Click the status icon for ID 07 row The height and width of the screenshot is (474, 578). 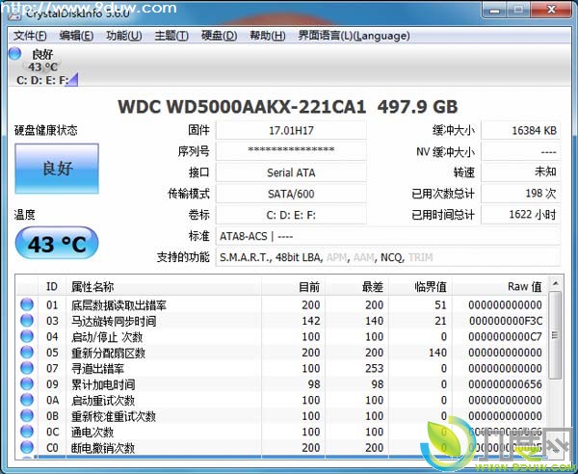27,368
